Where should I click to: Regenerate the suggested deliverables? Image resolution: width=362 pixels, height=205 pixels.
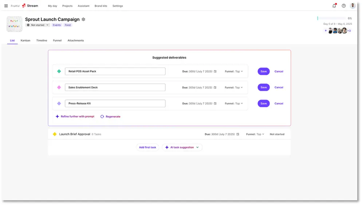coord(110,117)
